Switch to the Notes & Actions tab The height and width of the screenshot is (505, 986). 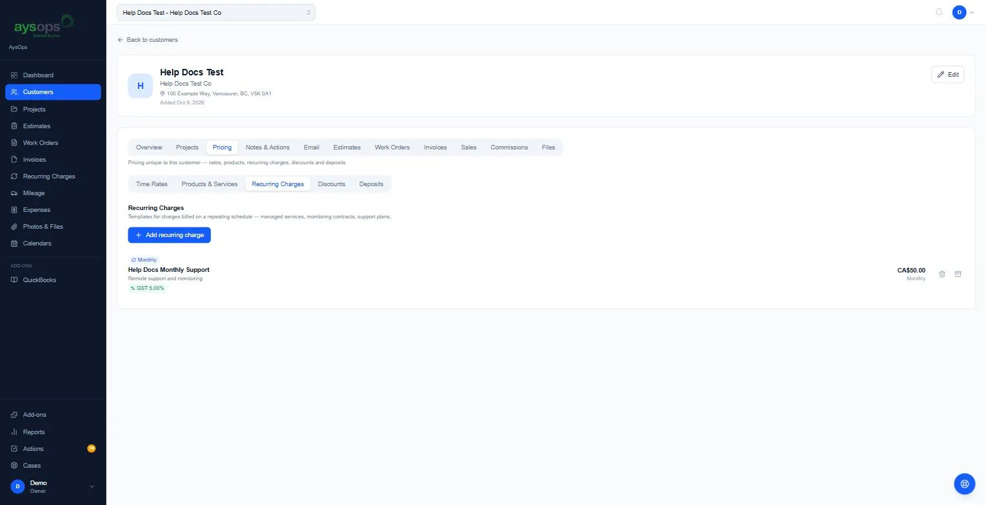[x=267, y=147]
